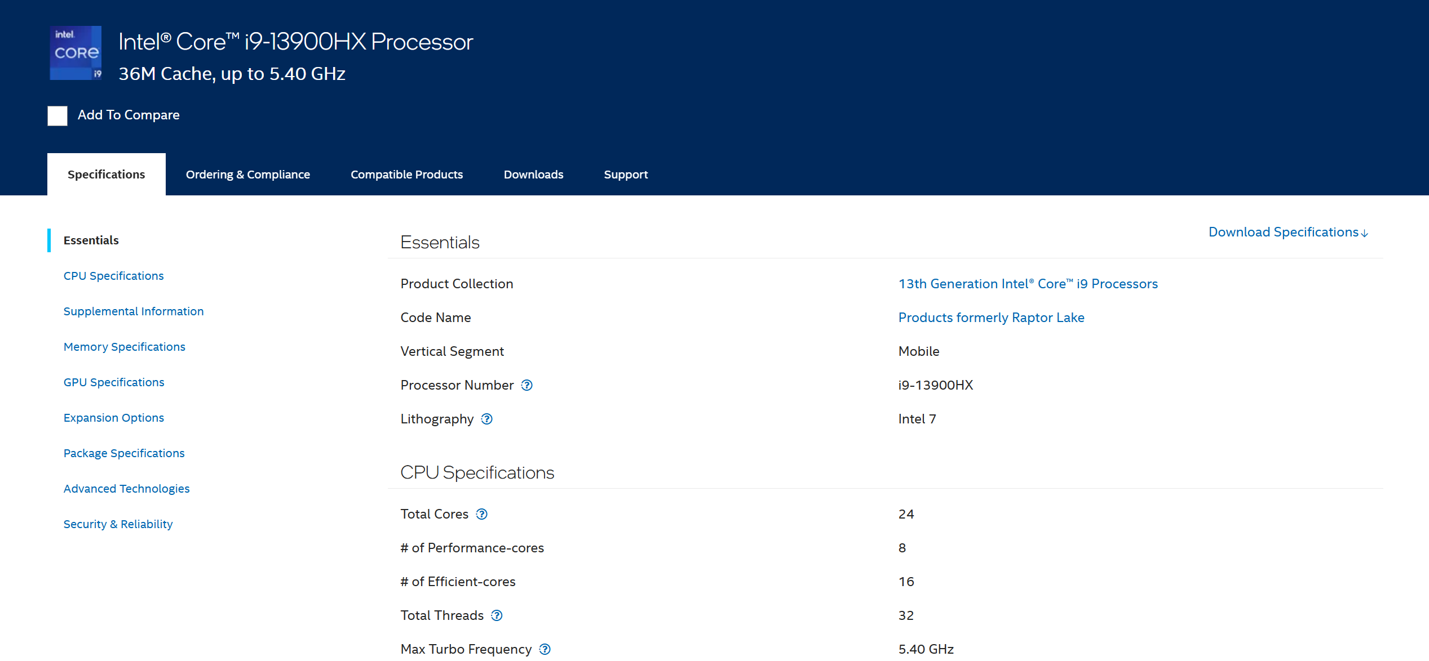Image resolution: width=1429 pixels, height=661 pixels.
Task: Open help icon beside Max Turbo Frequency
Action: (x=545, y=649)
